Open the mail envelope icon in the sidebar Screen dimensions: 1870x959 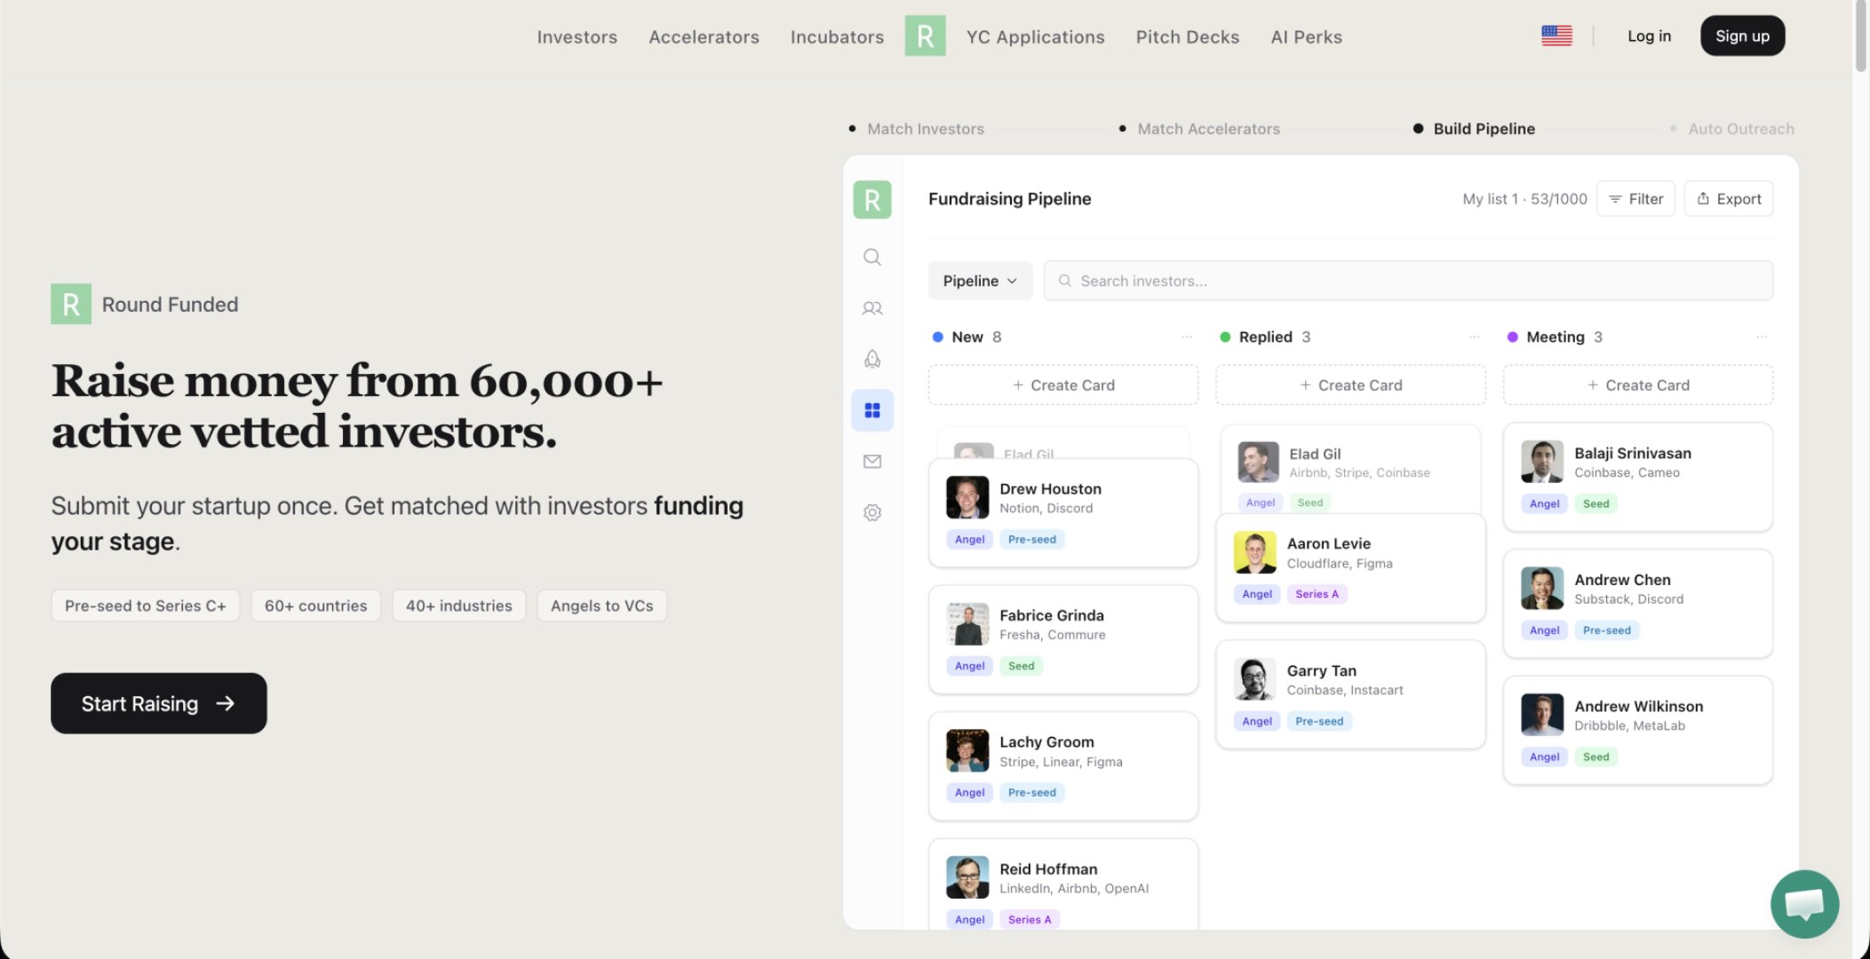point(872,461)
